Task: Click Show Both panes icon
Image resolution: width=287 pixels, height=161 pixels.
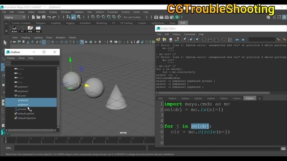Action: [216, 40]
